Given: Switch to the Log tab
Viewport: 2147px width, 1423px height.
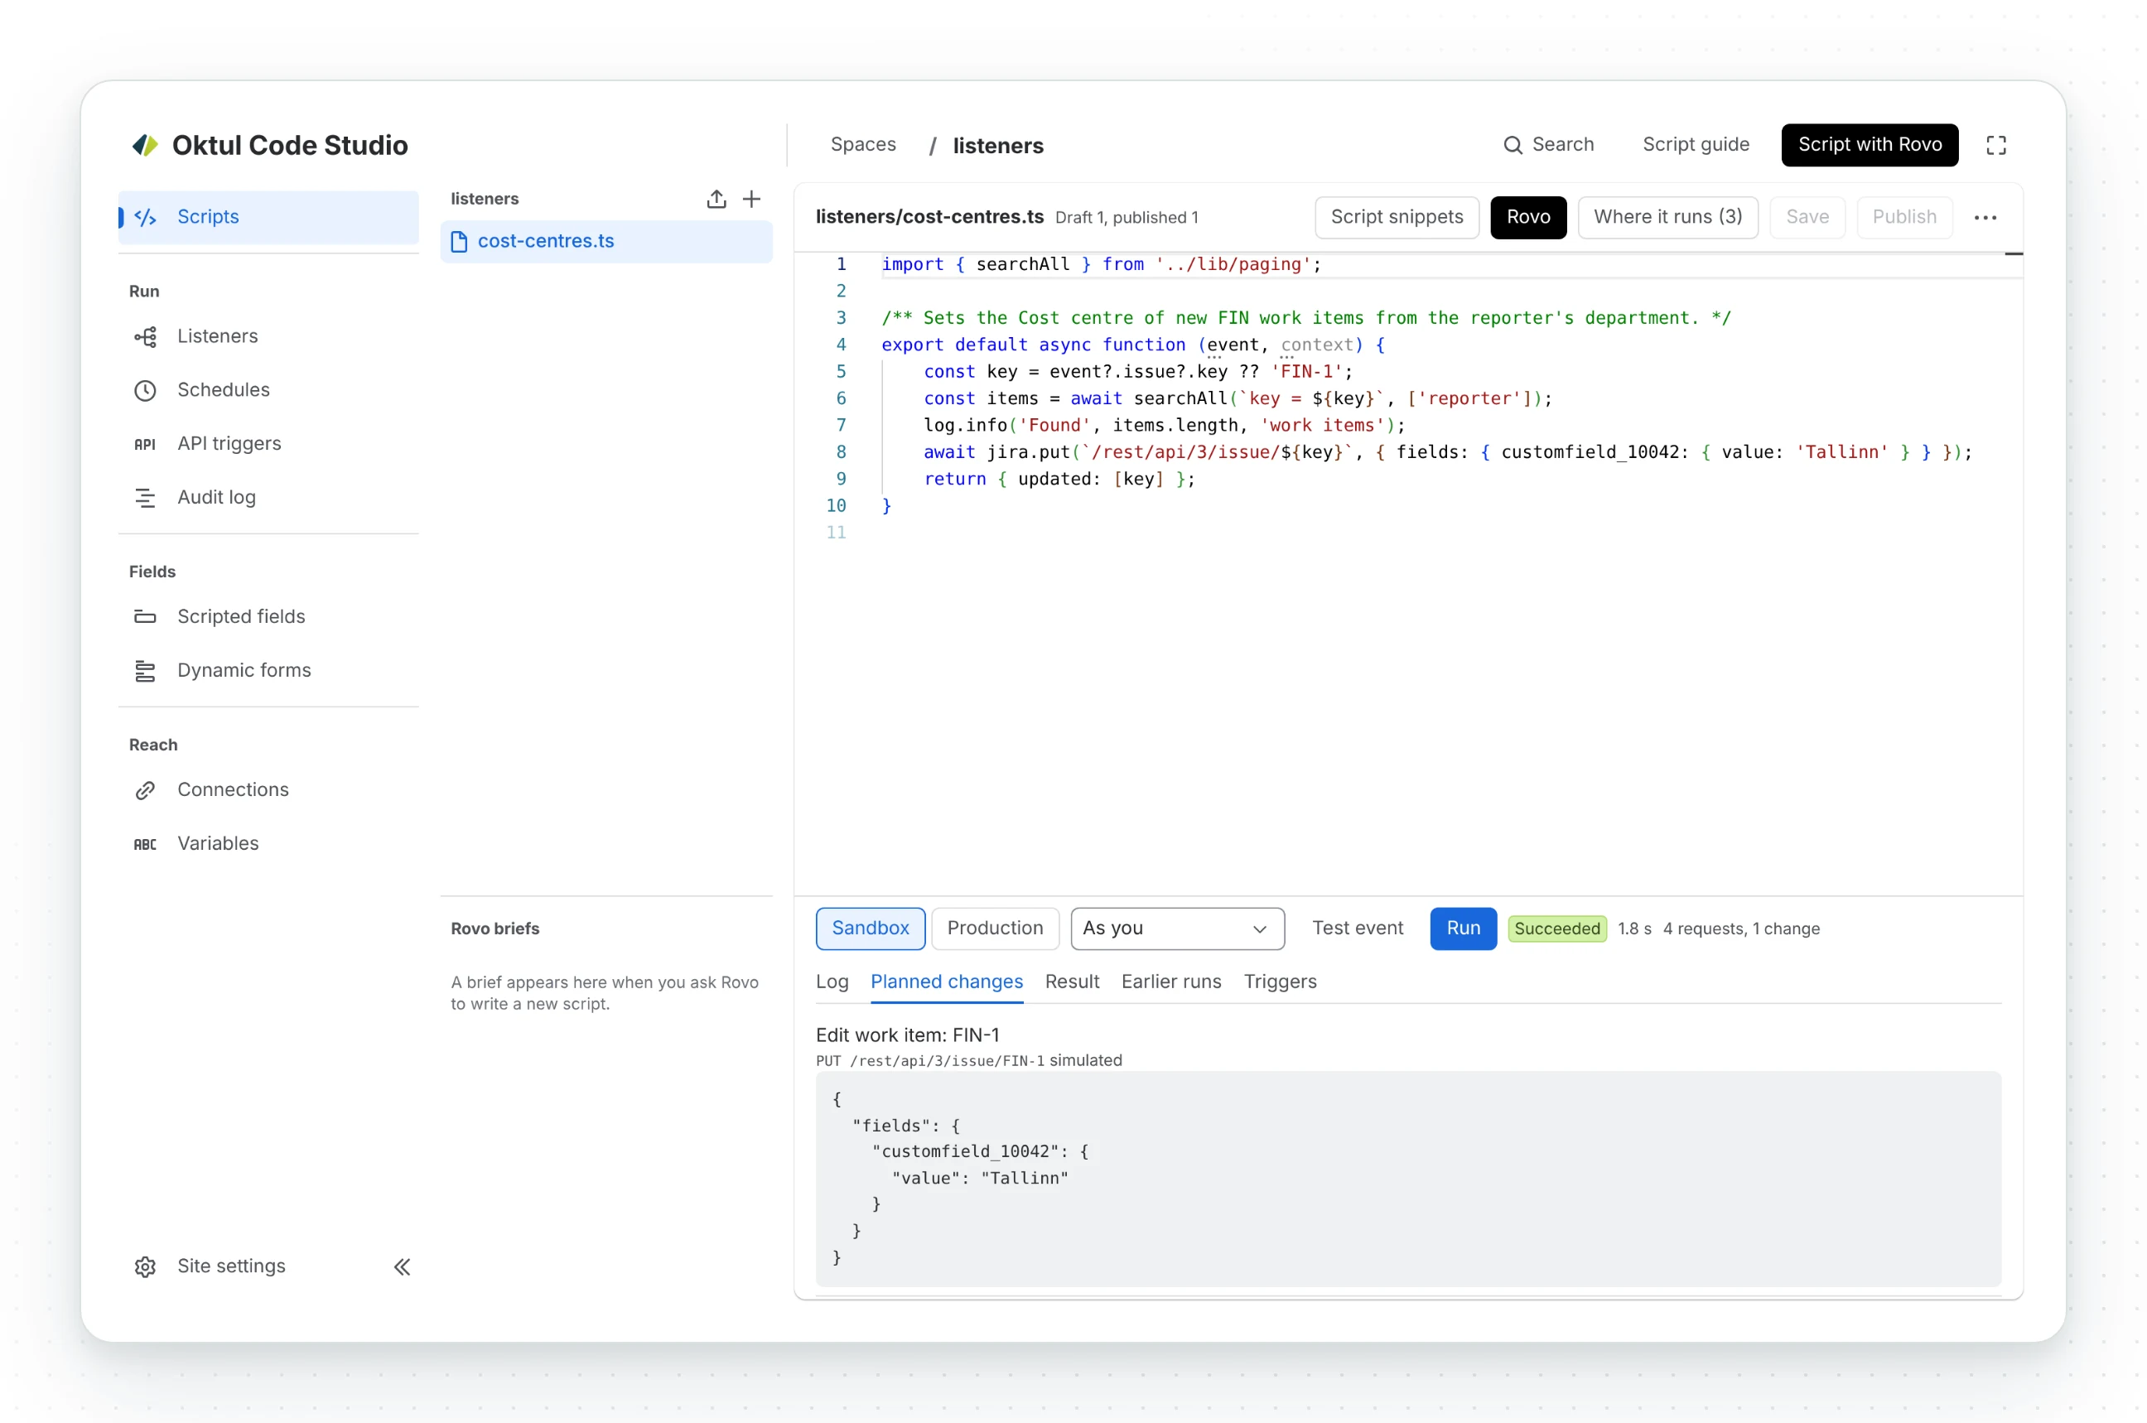Looking at the screenshot, I should pyautogui.click(x=832, y=982).
